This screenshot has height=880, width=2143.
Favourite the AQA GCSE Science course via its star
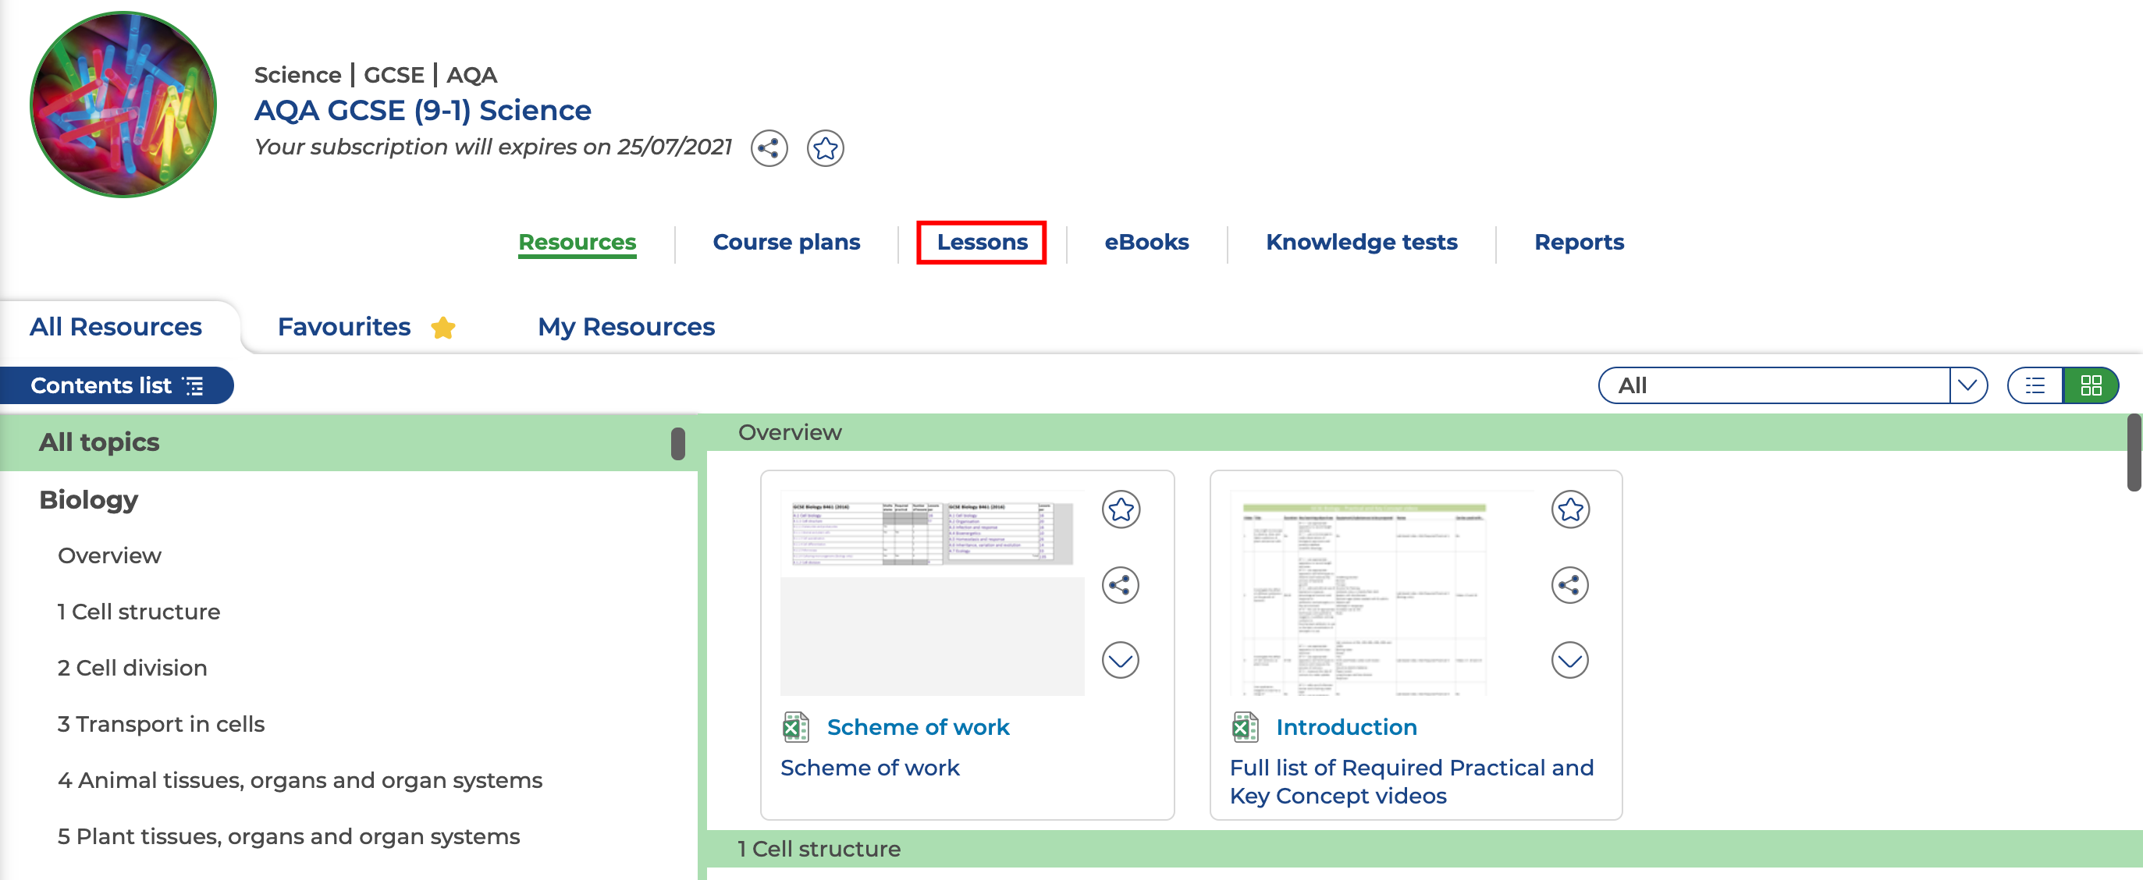tap(824, 149)
